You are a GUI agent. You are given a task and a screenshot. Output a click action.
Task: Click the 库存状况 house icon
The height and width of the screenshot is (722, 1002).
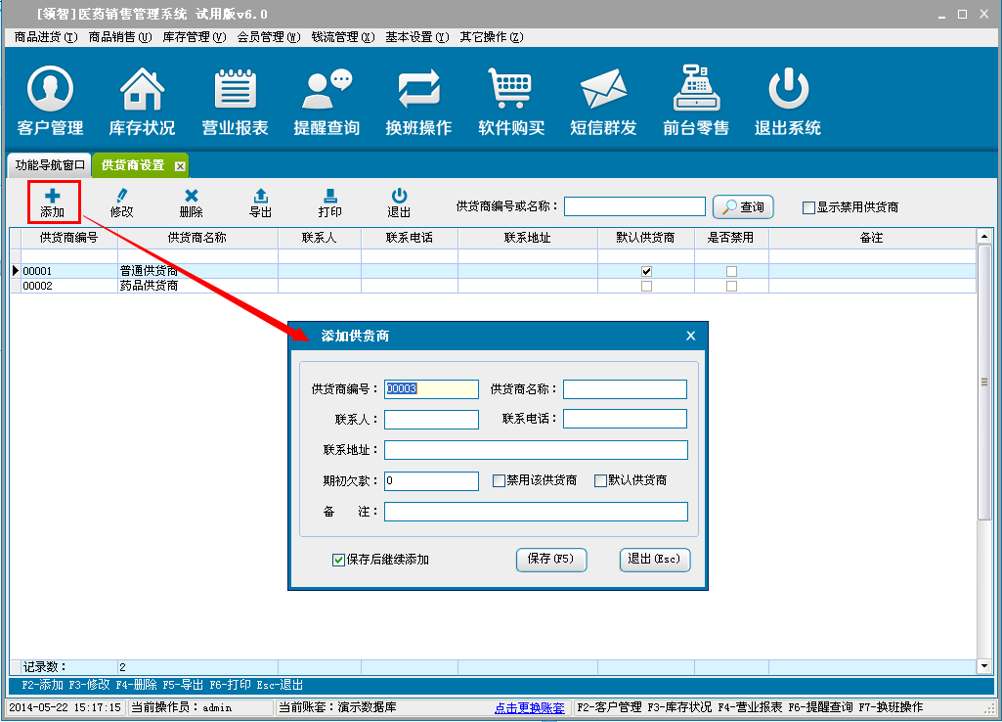click(x=142, y=91)
